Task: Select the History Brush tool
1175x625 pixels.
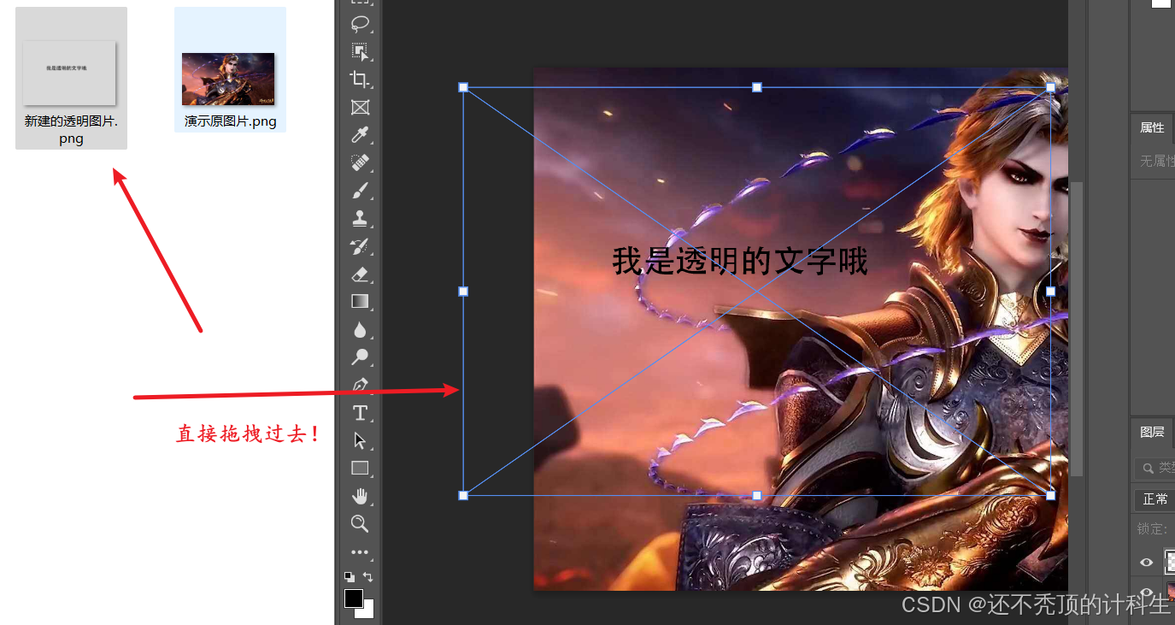Action: point(360,246)
